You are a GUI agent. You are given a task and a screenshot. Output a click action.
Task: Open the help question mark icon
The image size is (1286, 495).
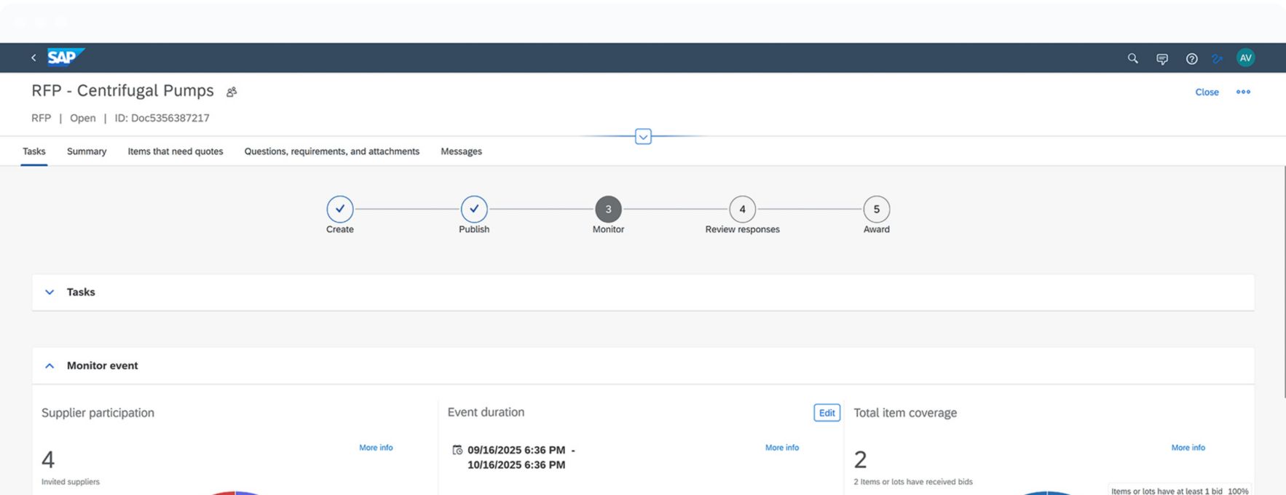(x=1191, y=59)
